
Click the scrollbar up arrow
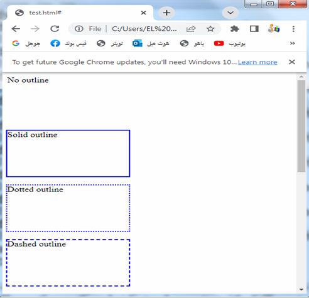pos(301,77)
